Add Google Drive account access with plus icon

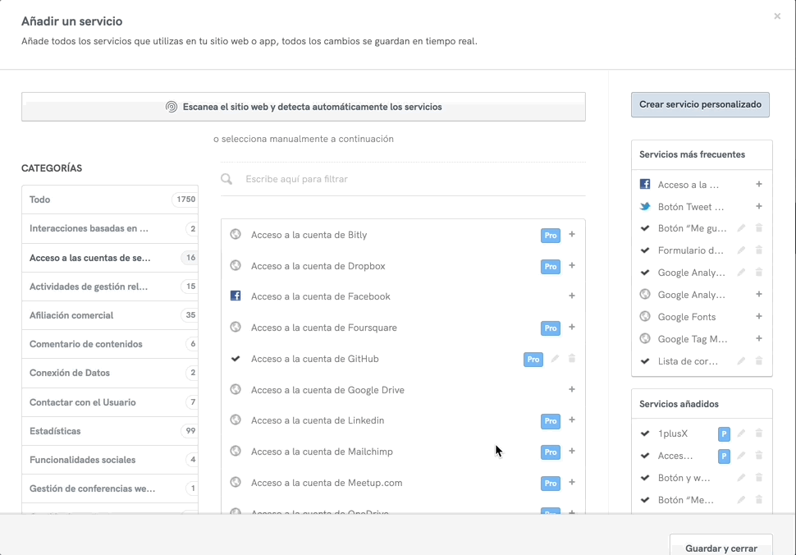click(572, 390)
